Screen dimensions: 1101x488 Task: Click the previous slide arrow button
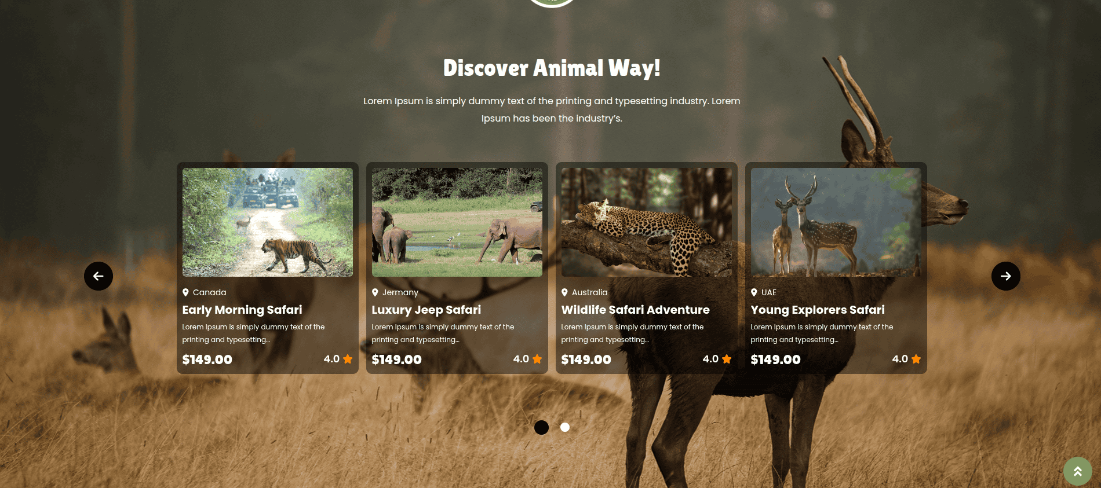click(99, 276)
